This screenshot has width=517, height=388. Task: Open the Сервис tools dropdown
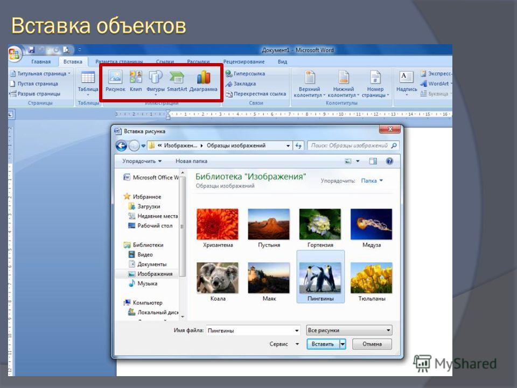(x=284, y=344)
